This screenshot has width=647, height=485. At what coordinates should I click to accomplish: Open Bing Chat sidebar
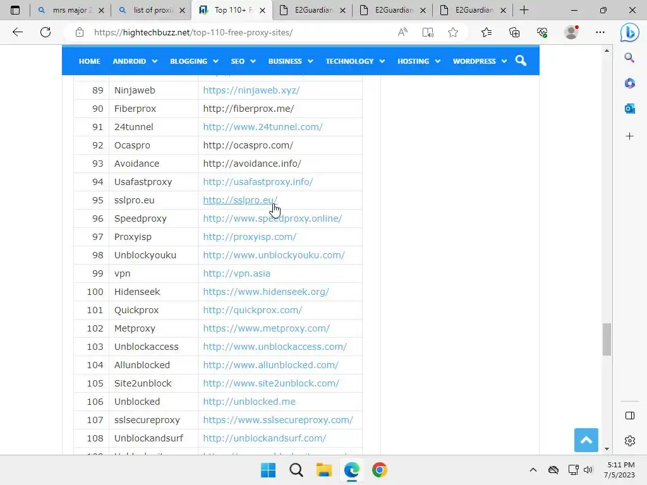click(630, 32)
